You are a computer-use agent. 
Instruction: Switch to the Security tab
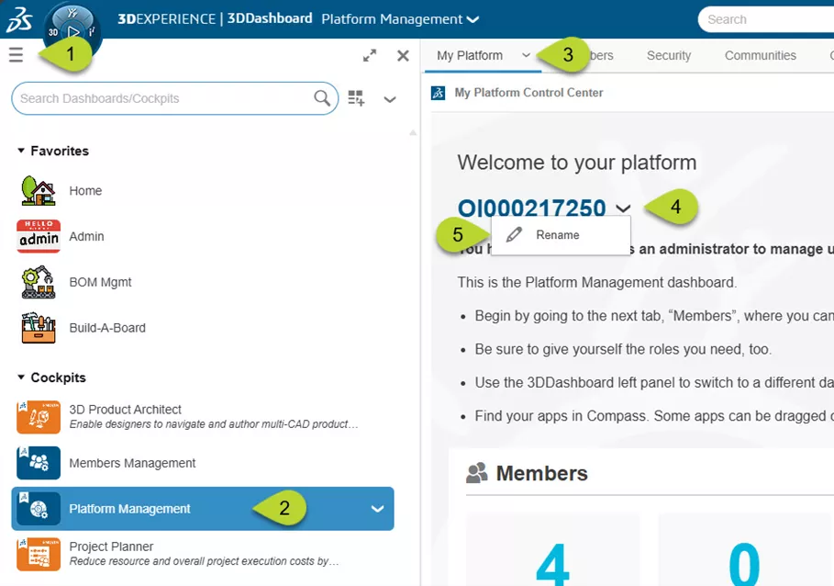(668, 55)
